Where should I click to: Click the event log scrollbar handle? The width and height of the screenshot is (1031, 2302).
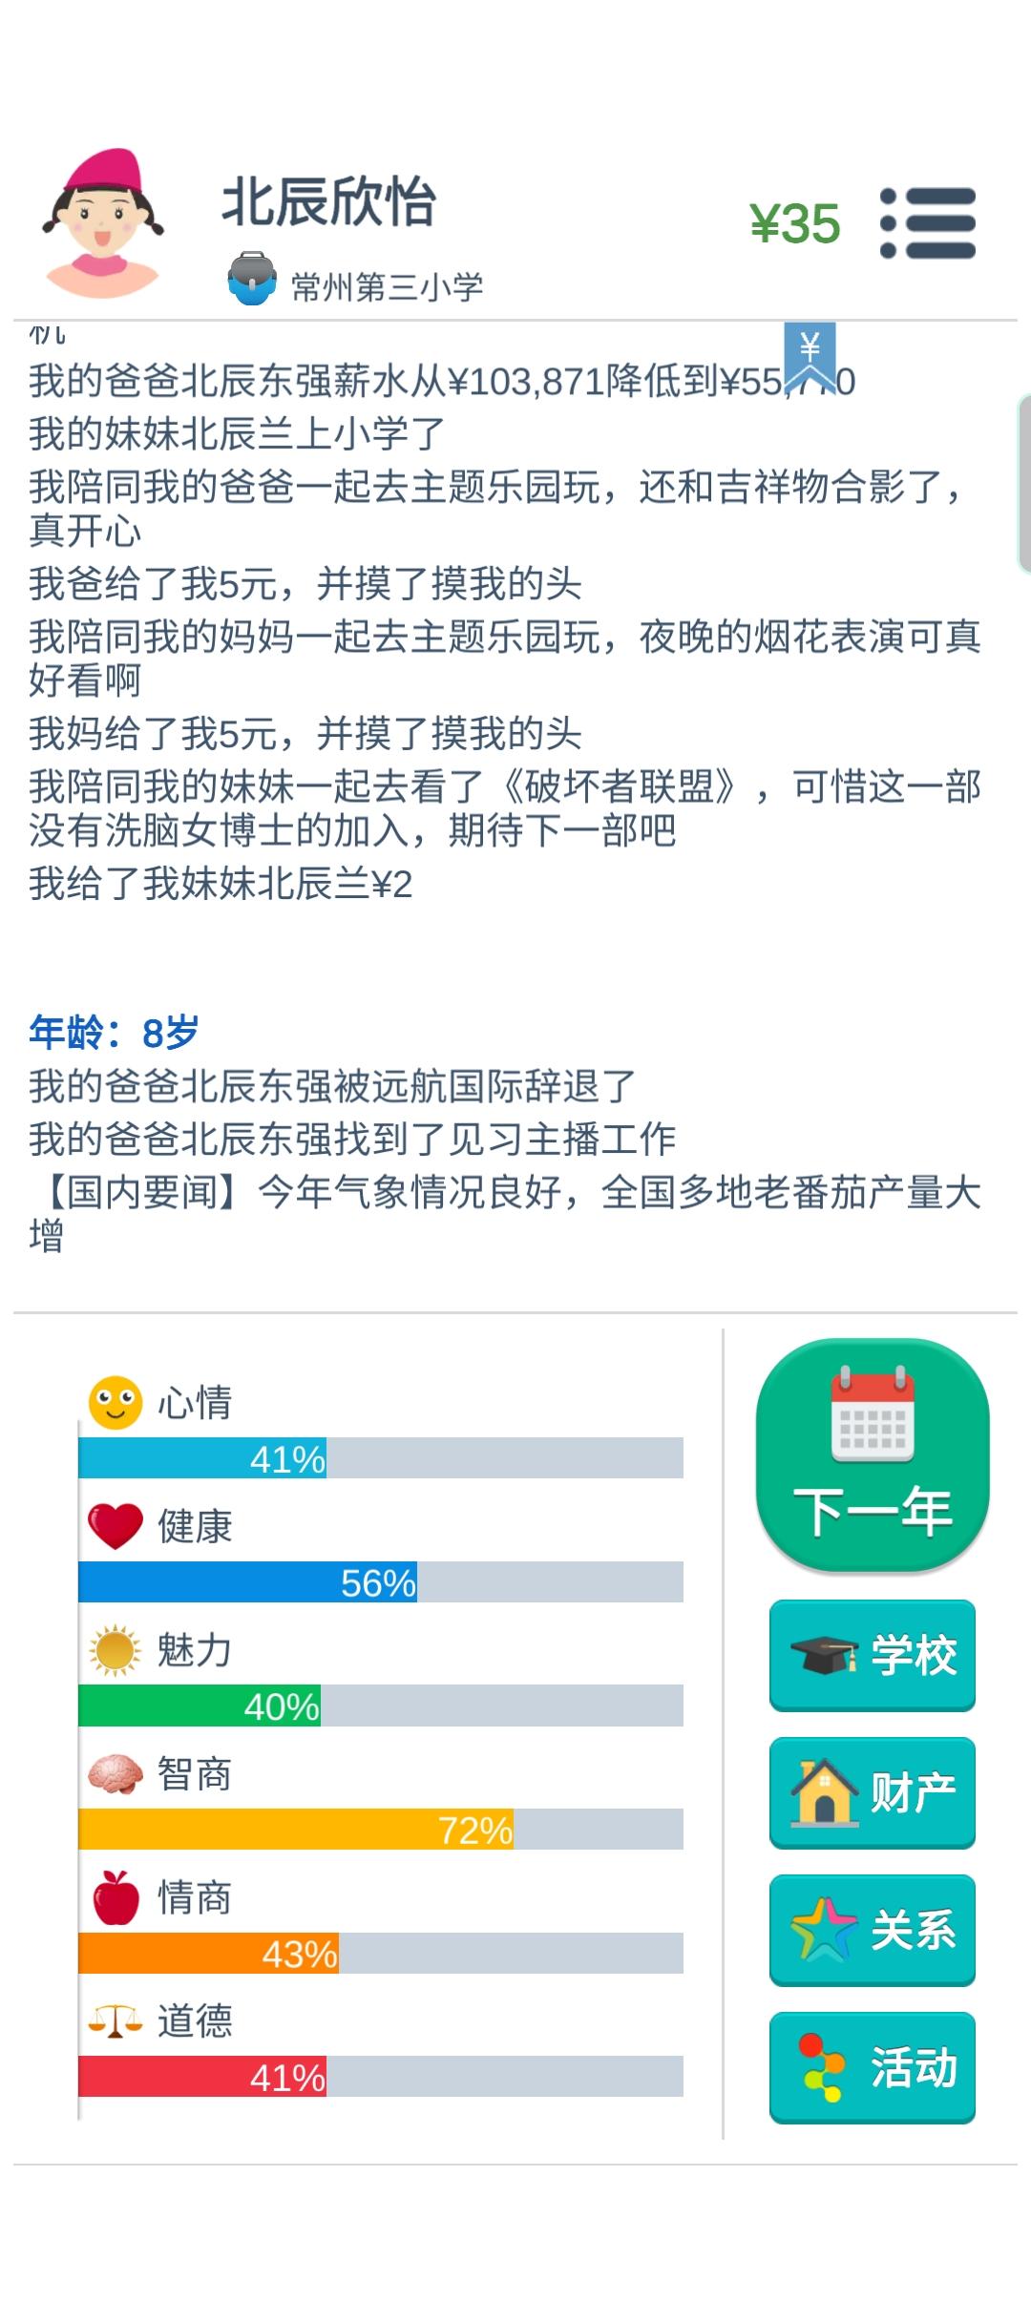[x=1024, y=483]
